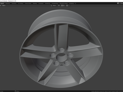Click the scene statistics text in status bar
Screen dimensions: 123x92
107,91
